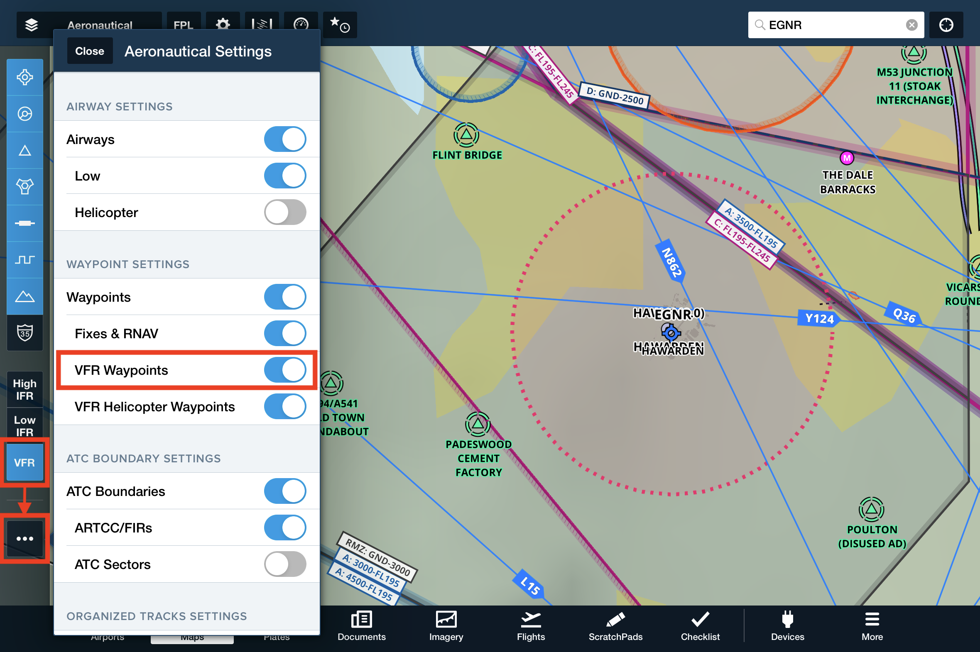The height and width of the screenshot is (652, 980).
Task: Click the shield 35 sidebar icon
Action: pos(25,333)
